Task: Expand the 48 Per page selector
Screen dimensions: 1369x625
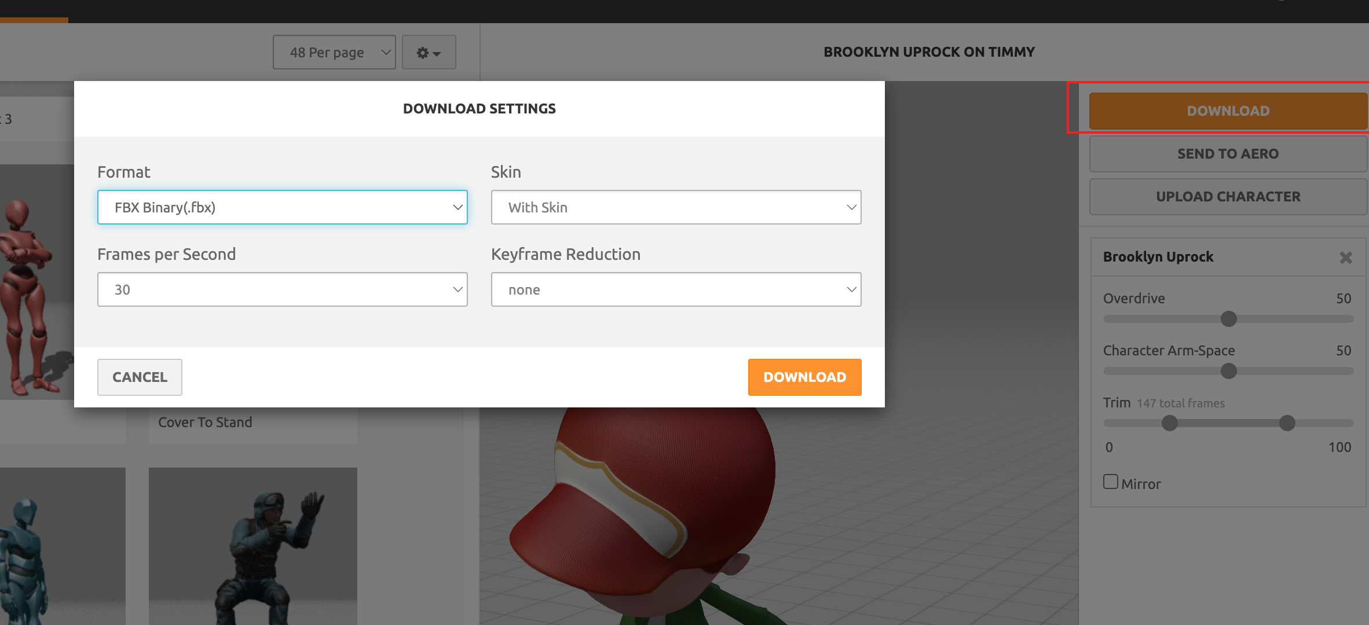Action: (334, 52)
